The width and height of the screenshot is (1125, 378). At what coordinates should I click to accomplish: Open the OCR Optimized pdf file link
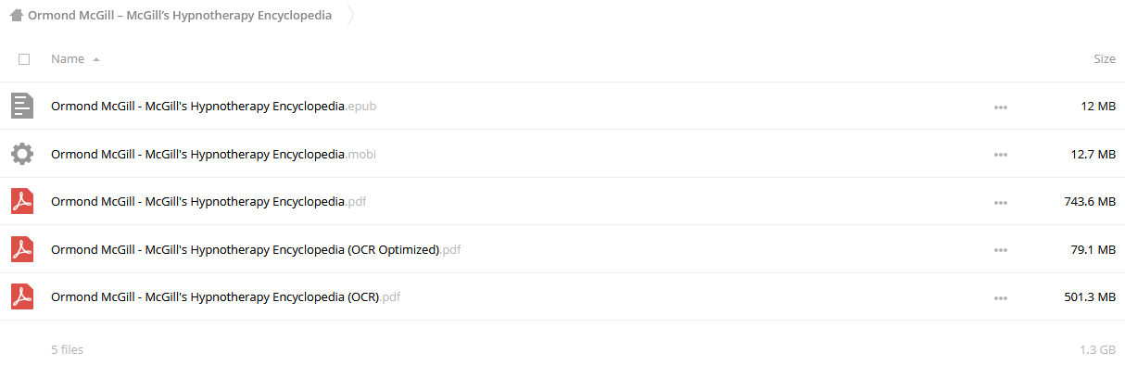256,249
